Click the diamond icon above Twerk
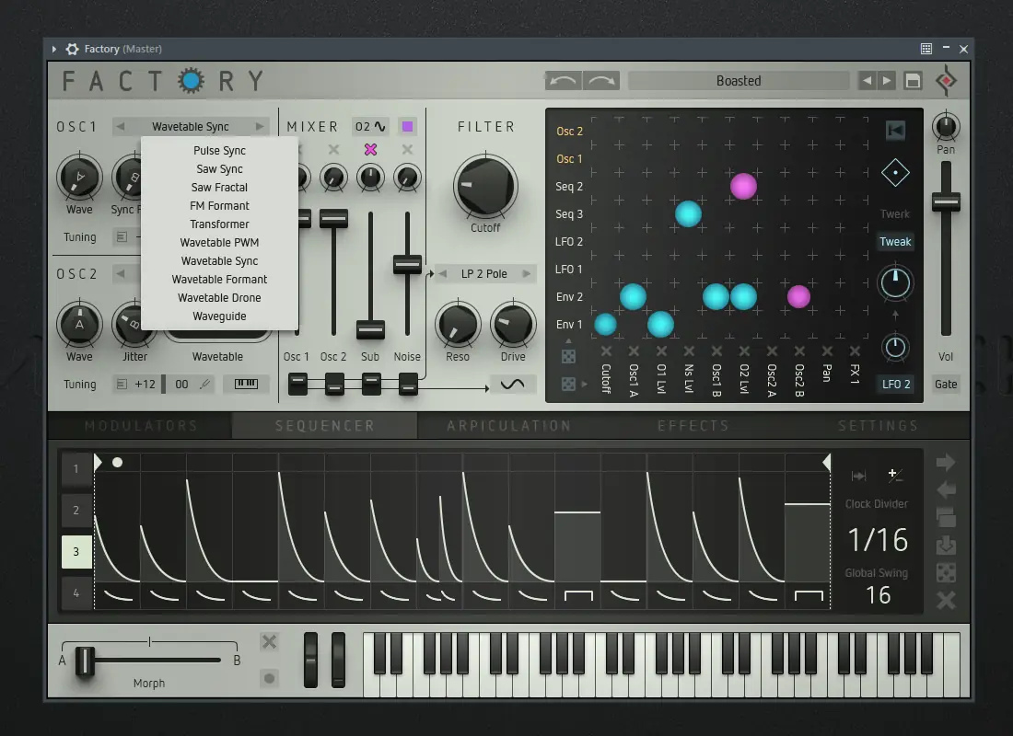Viewport: 1013px width, 736px height. click(x=895, y=172)
